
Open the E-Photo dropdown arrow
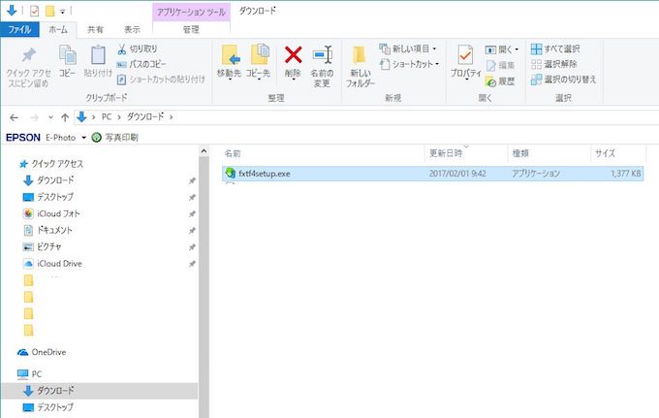[x=84, y=137]
